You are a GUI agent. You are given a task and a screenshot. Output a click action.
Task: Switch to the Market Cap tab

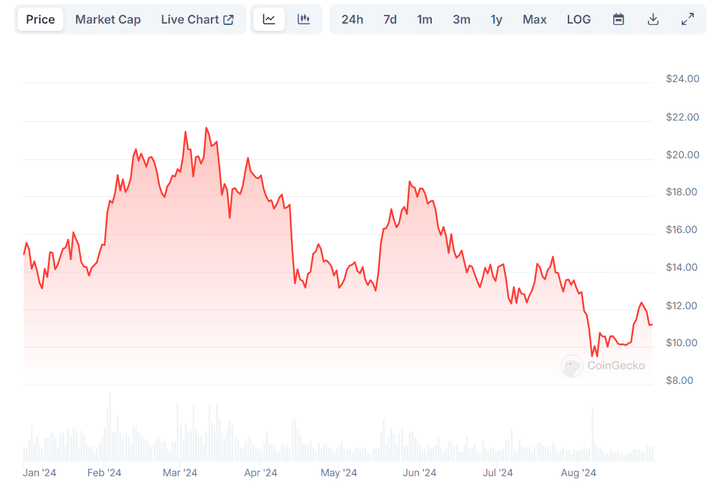tap(108, 20)
